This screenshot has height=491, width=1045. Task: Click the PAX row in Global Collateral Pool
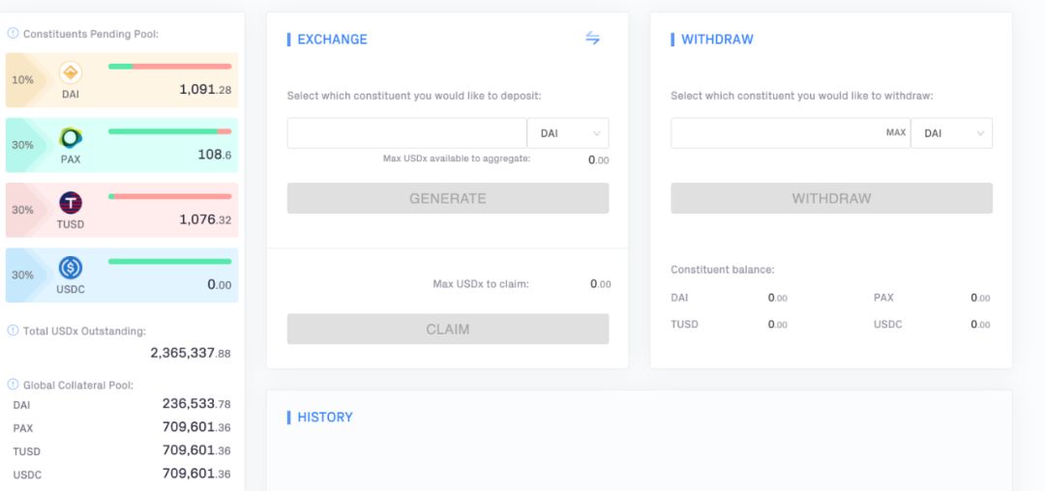[x=122, y=428]
